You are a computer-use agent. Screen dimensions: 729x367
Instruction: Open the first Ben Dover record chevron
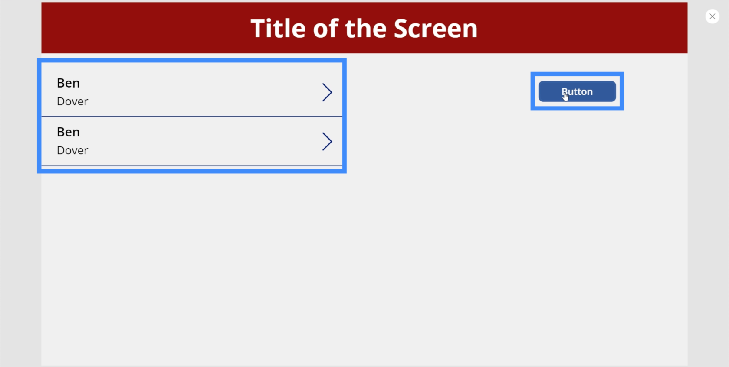(x=327, y=92)
